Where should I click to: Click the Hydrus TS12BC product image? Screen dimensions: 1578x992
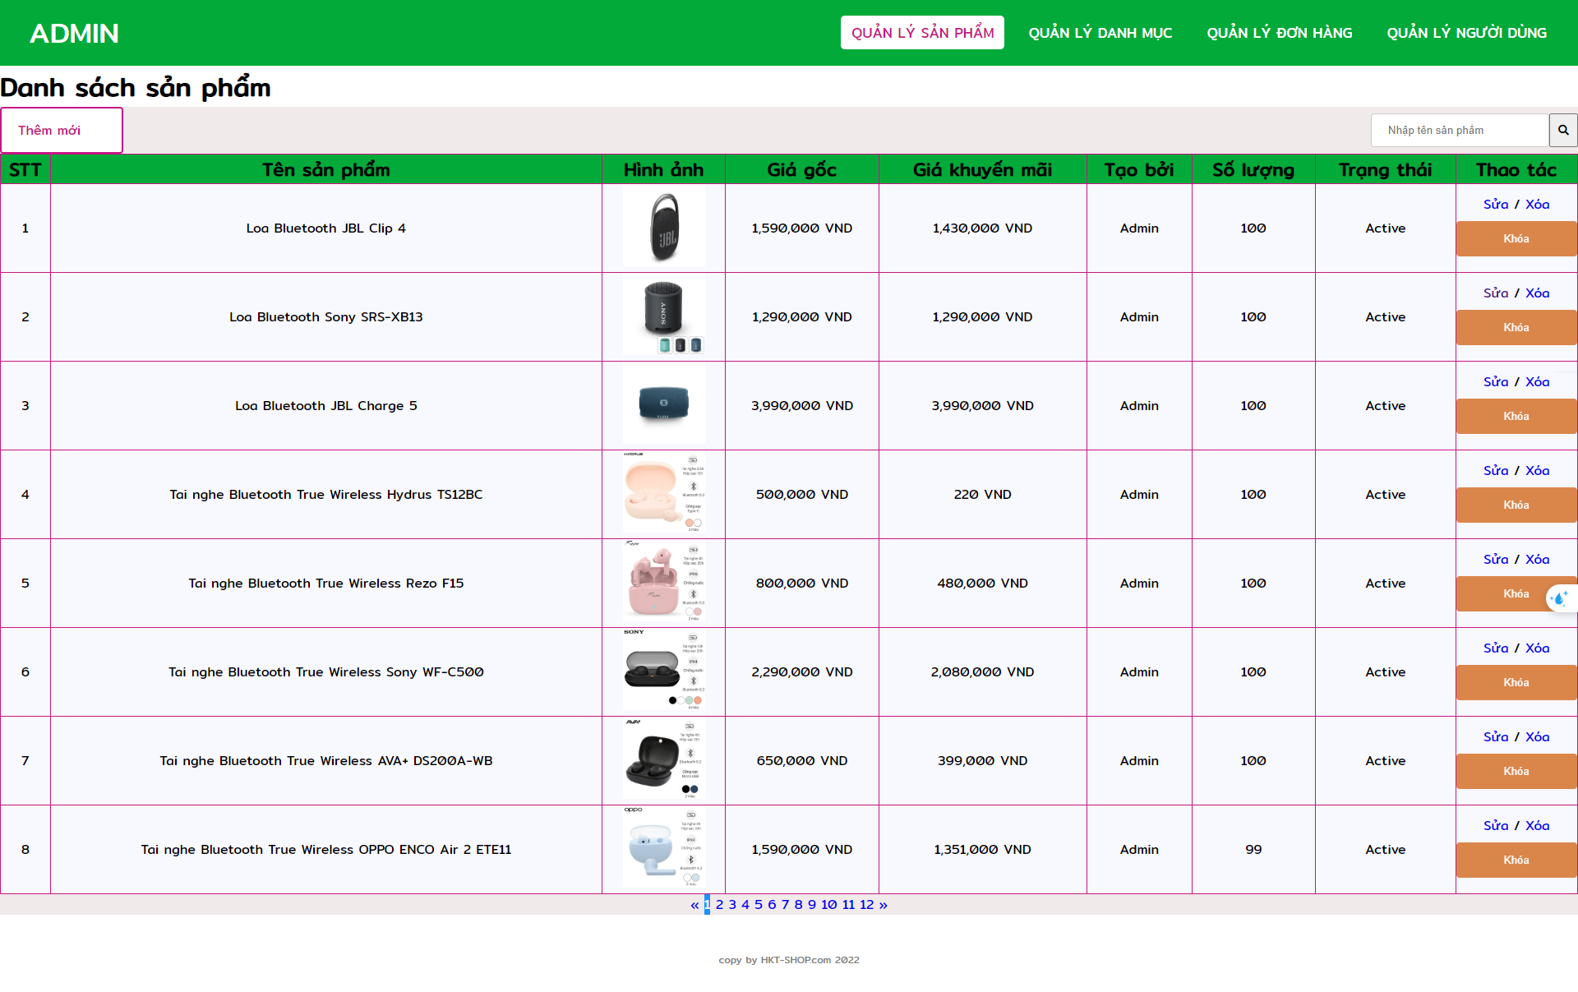(x=663, y=494)
